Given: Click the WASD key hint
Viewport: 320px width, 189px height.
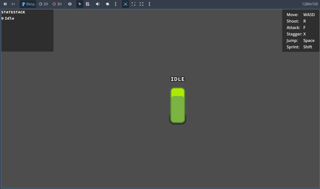Looking at the screenshot, I should point(309,15).
